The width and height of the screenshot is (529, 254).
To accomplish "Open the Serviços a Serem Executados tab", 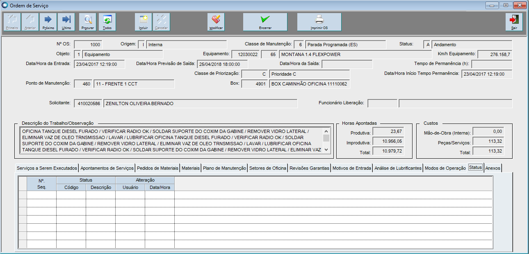I will point(47,168).
